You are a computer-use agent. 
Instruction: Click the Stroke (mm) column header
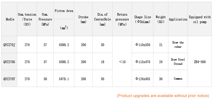pyautogui.click(x=83, y=19)
